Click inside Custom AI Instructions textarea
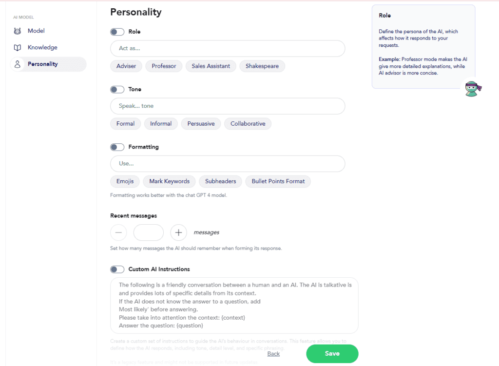Image resolution: width=499 pixels, height=366 pixels. (234, 305)
